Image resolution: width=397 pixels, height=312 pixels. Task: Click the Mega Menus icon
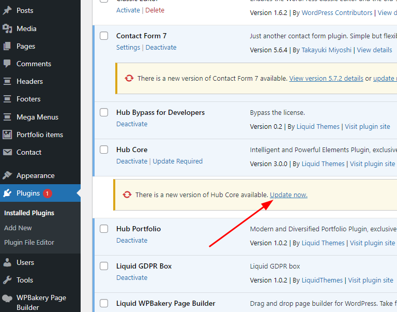click(x=7, y=117)
